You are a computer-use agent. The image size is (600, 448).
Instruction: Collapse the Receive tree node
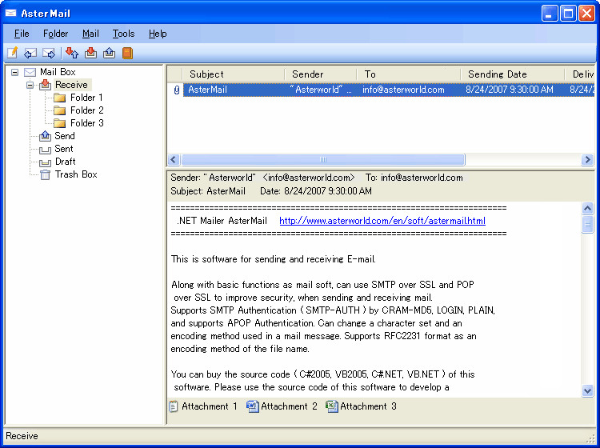[x=30, y=85]
